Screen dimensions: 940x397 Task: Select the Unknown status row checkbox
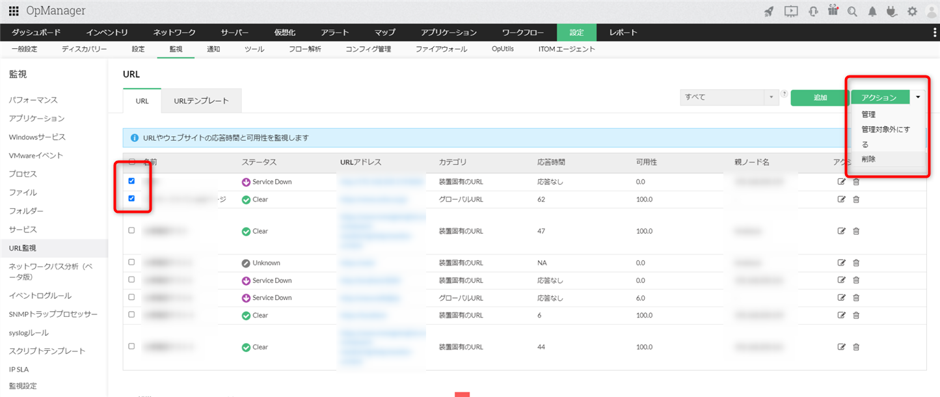(x=131, y=262)
